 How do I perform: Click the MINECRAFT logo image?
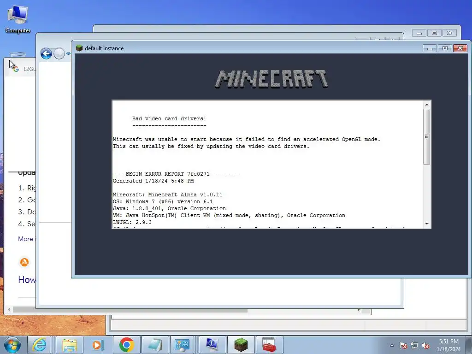pos(271,79)
